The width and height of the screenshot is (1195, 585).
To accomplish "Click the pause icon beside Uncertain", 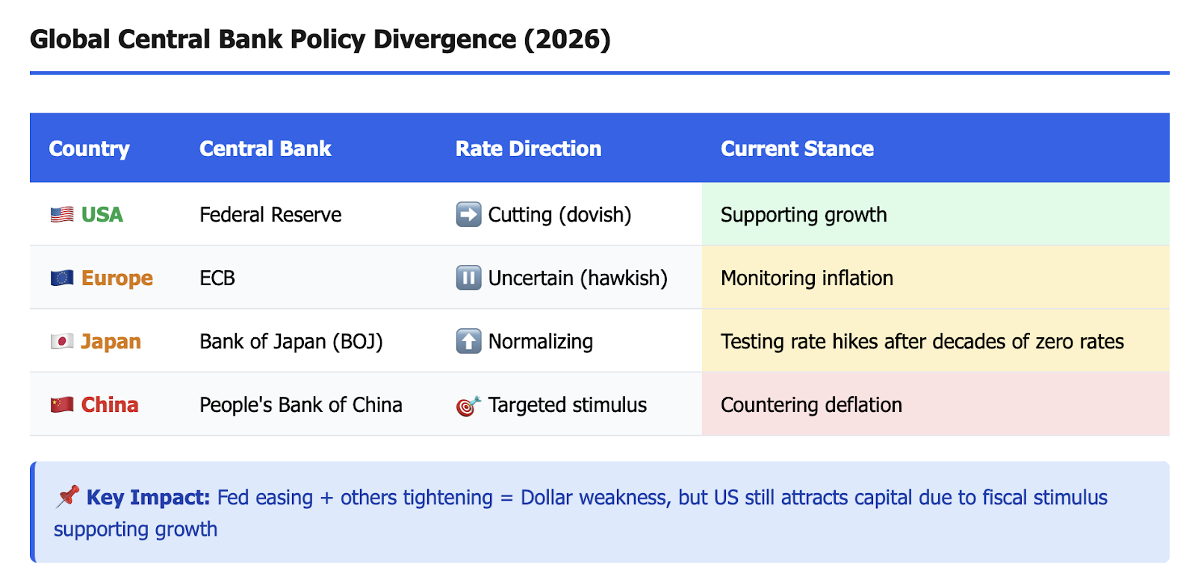I will coord(468,278).
